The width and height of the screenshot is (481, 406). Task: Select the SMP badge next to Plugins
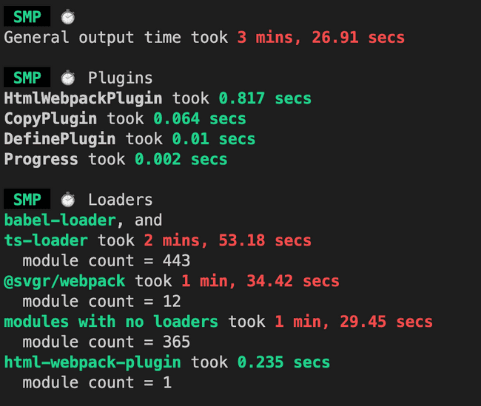click(x=27, y=78)
